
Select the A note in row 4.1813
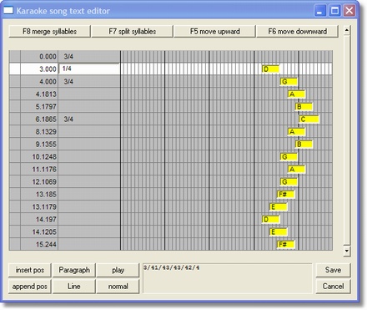(296, 94)
